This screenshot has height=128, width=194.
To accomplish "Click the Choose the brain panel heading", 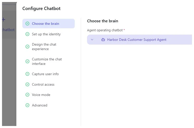I will pos(103,21).
